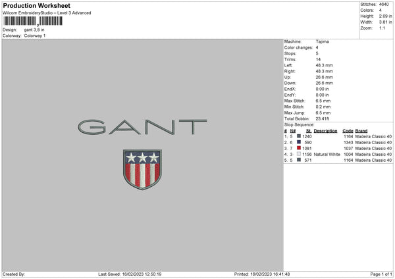Click the Description column header
This screenshot has width=395, height=279.
click(325, 131)
